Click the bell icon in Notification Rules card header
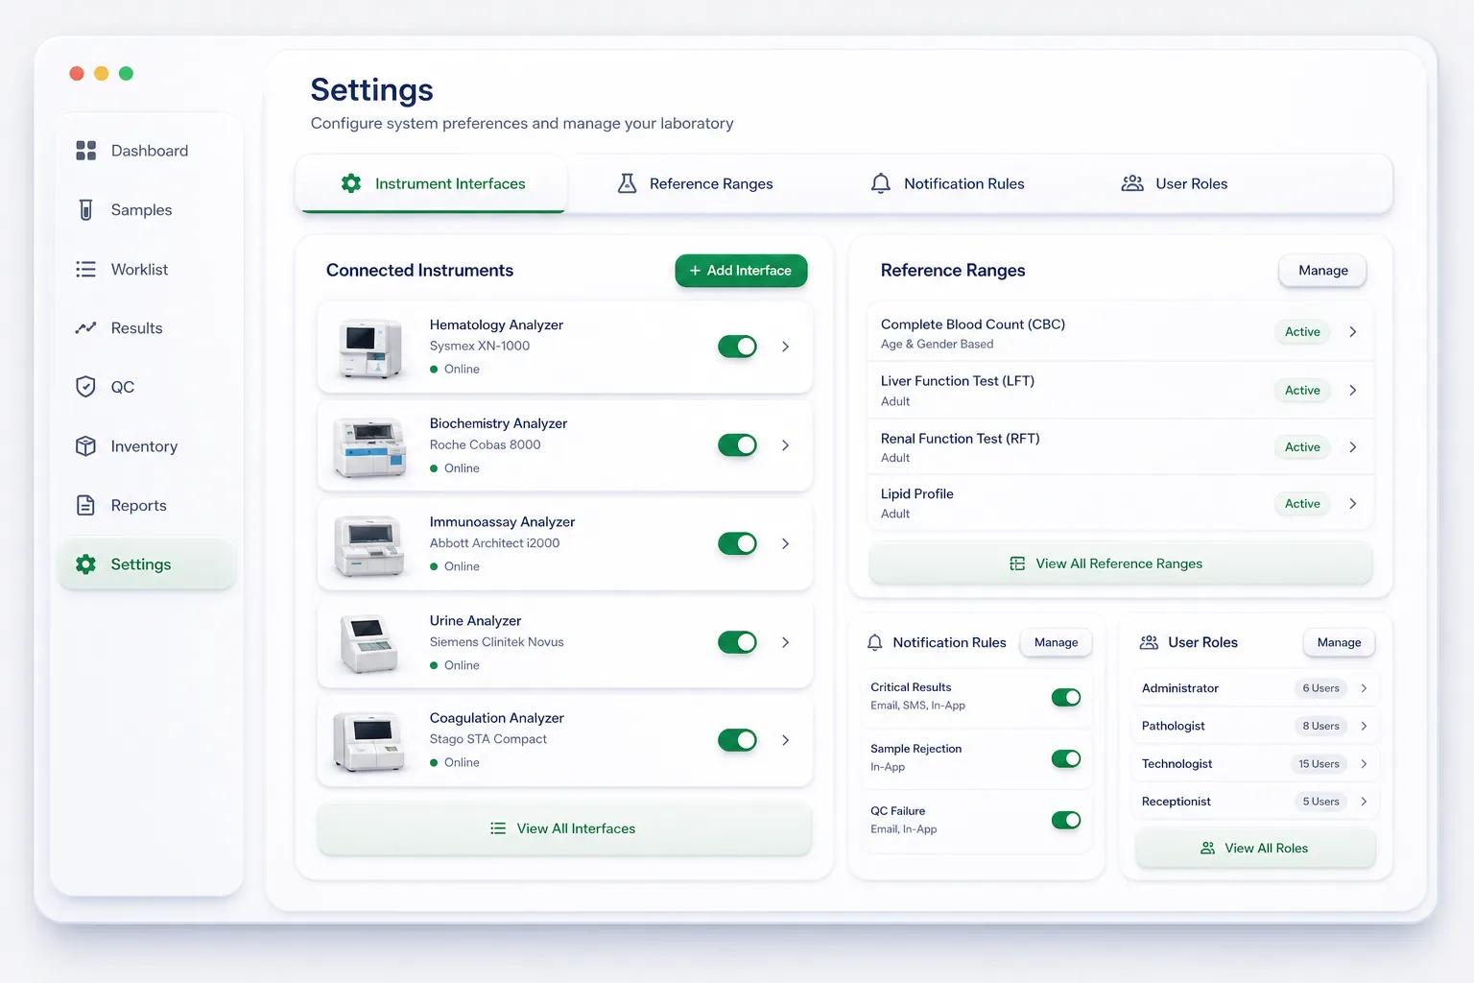Image resolution: width=1474 pixels, height=983 pixels. [874, 642]
